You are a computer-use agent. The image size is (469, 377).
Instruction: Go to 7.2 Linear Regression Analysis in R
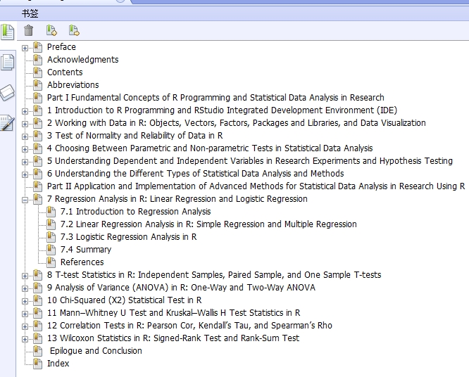pyautogui.click(x=208, y=224)
